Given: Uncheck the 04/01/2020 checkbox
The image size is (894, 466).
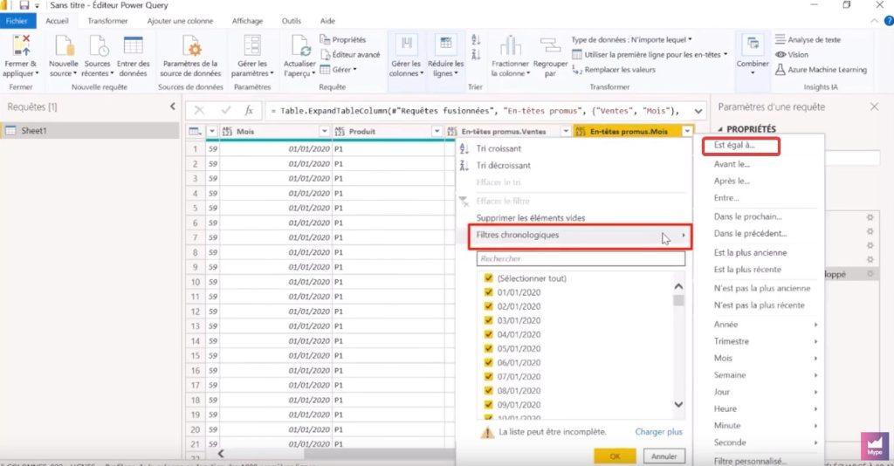Looking at the screenshot, I should (488, 334).
